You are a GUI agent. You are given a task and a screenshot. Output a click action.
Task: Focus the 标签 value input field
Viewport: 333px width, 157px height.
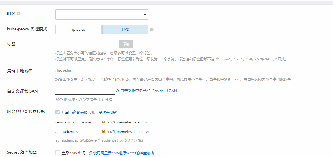point(103,44)
